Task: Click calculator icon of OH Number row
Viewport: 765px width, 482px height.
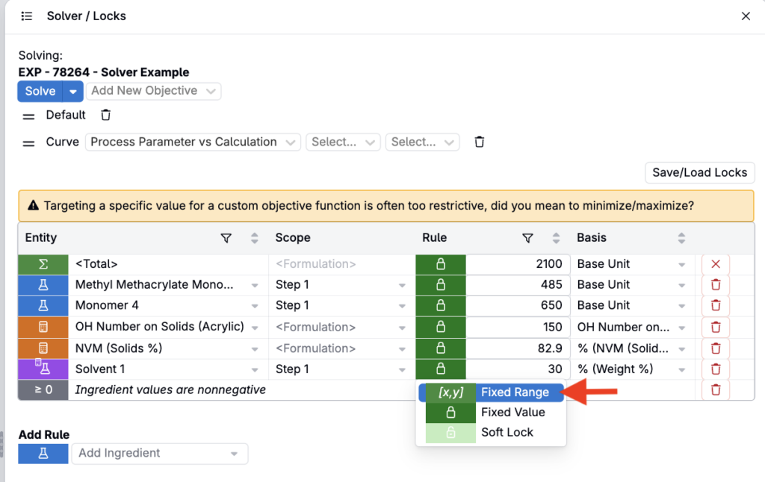Action: (43, 327)
